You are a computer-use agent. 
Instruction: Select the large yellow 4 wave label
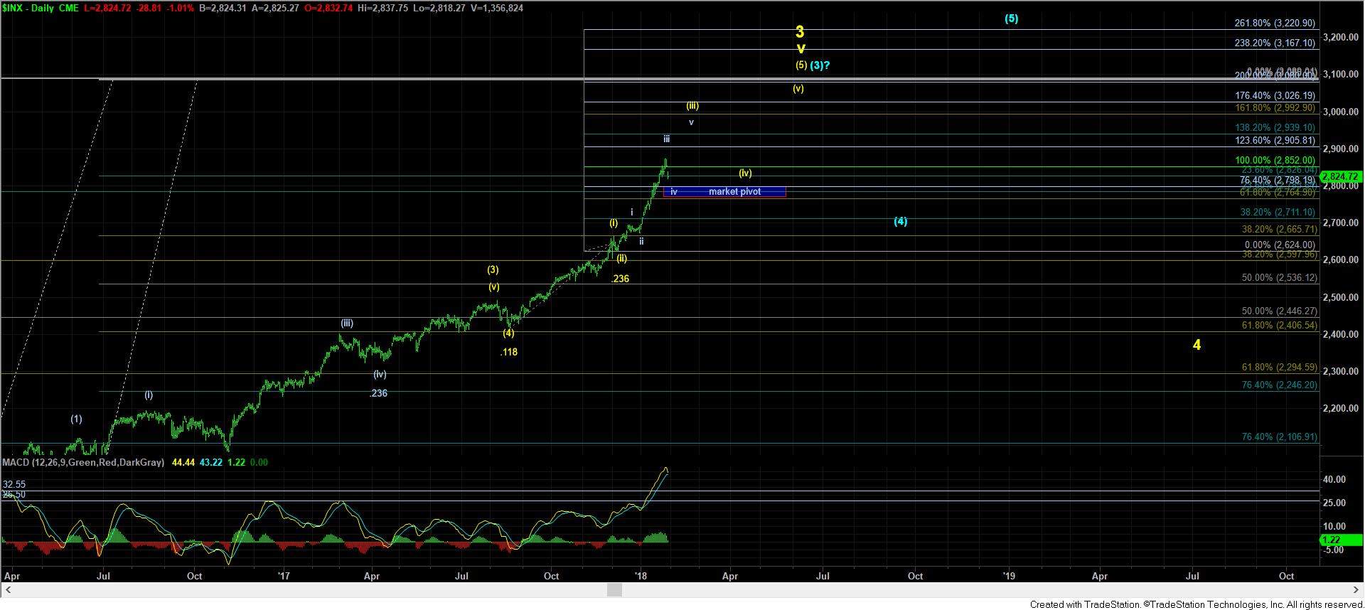point(1197,345)
